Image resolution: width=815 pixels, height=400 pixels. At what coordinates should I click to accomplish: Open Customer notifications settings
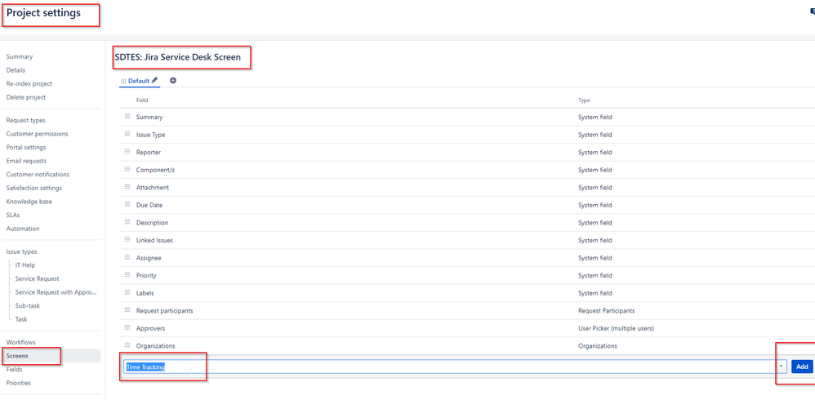(38, 175)
